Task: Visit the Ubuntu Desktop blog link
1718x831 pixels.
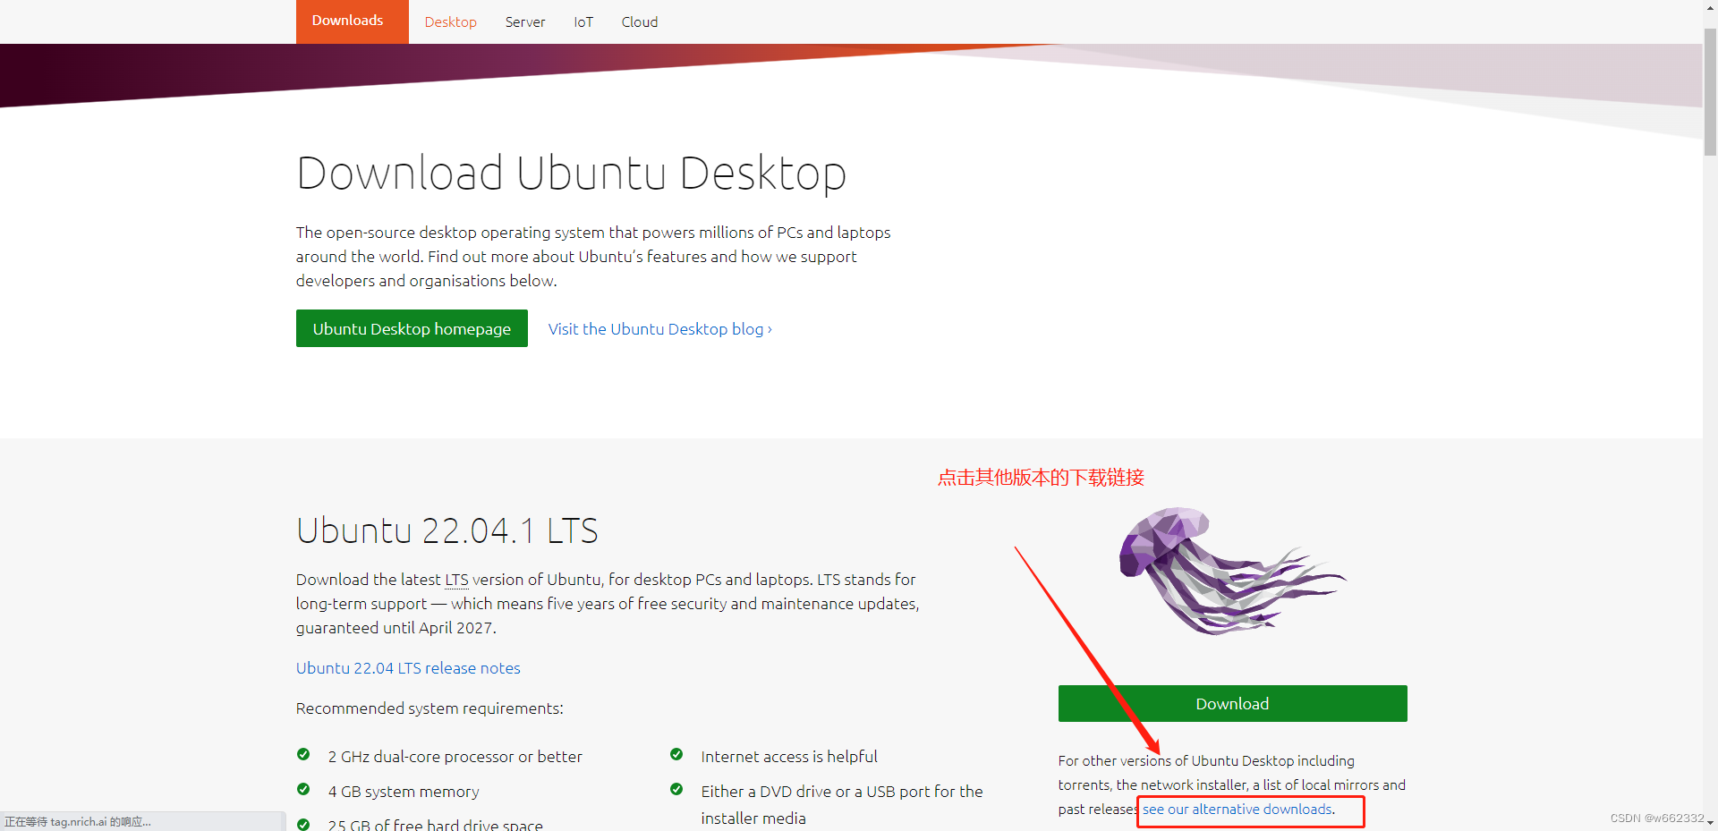Action: (659, 329)
